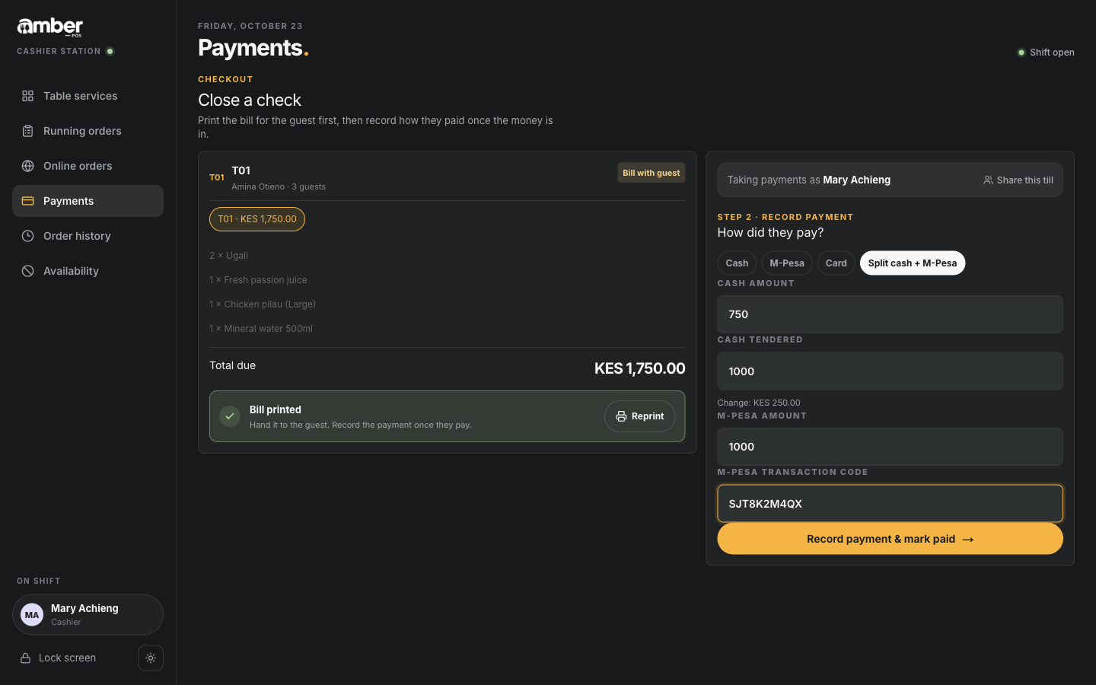Viewport: 1096px width, 685px height.
Task: Open Table services page
Action: pos(88,96)
